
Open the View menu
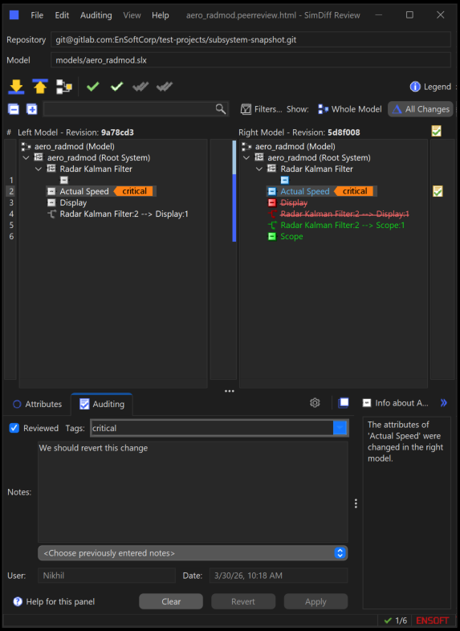coord(132,15)
